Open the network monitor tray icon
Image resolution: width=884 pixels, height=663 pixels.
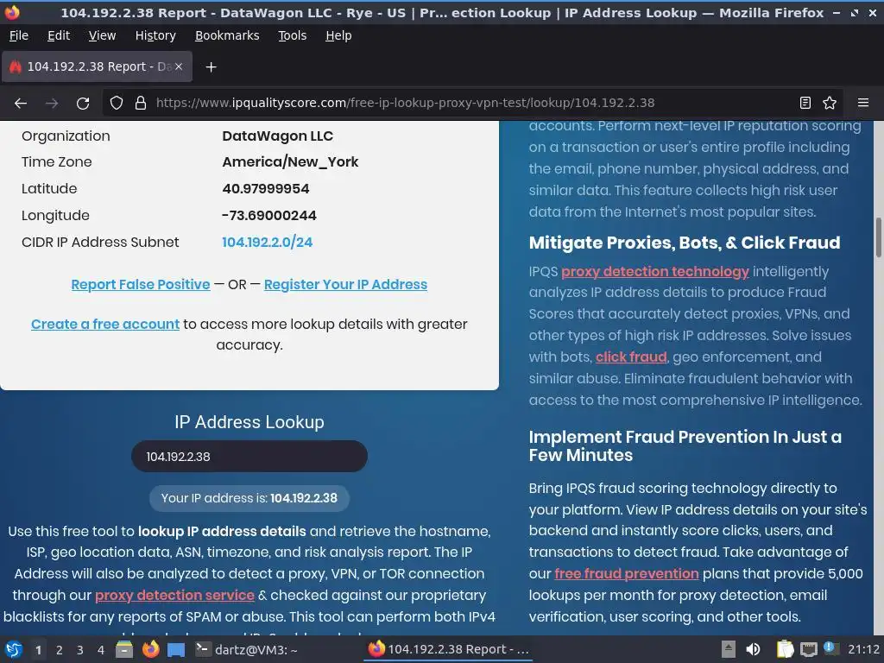tap(809, 649)
